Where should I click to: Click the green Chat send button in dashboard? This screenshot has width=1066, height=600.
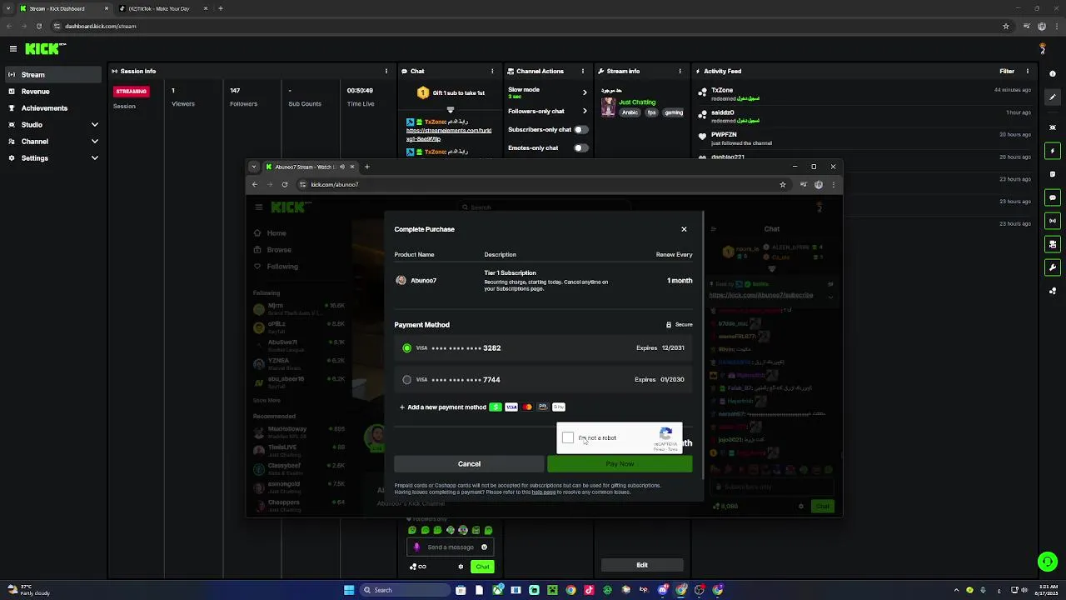(x=482, y=567)
